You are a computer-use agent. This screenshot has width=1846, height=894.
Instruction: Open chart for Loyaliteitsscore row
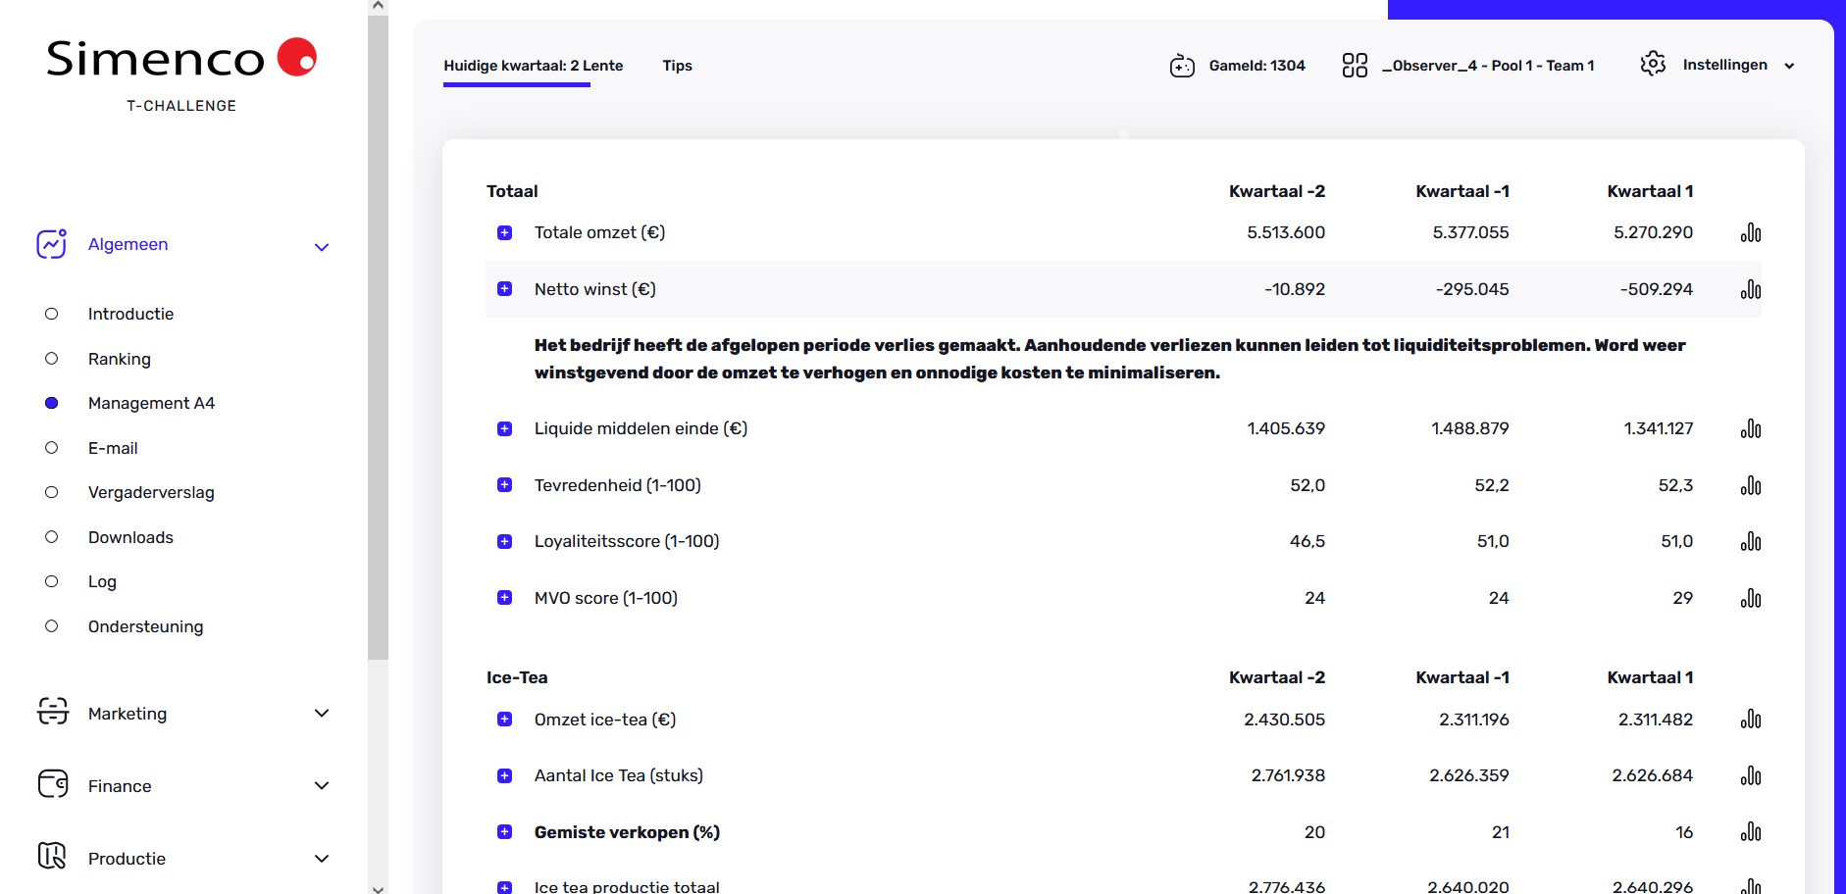(1751, 542)
